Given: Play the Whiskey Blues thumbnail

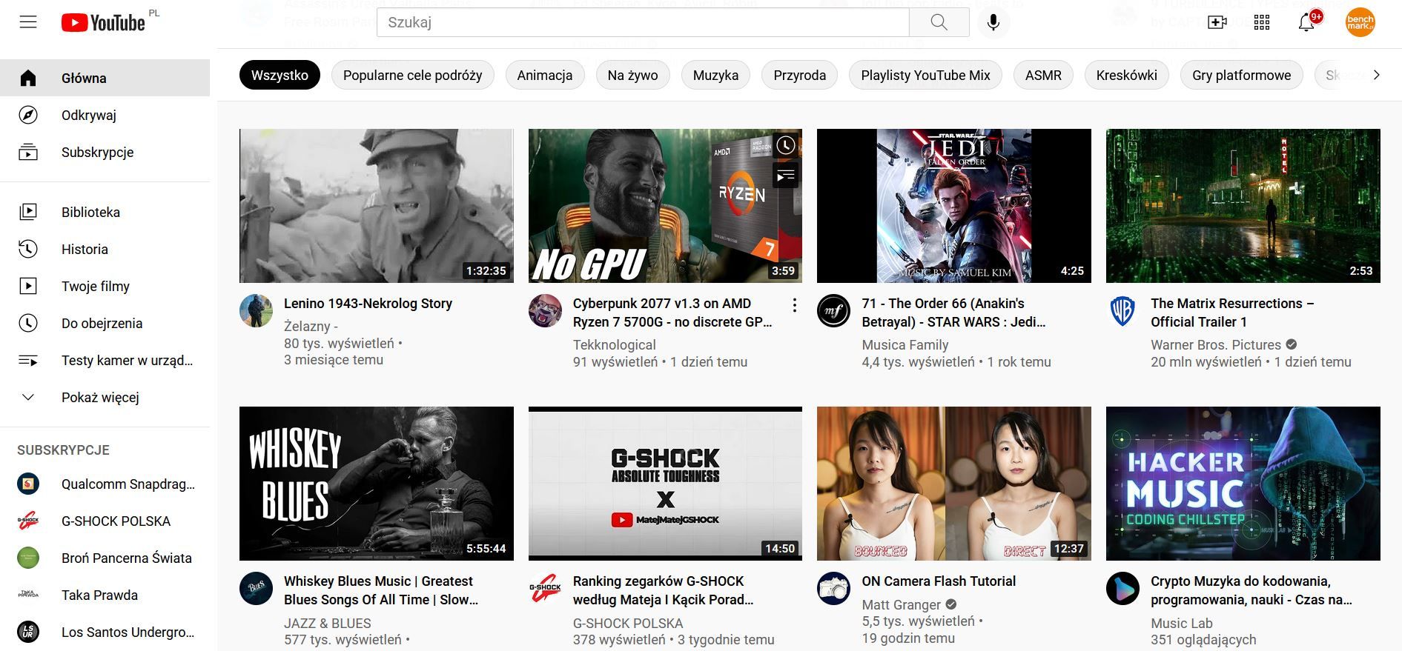Looking at the screenshot, I should pos(377,484).
